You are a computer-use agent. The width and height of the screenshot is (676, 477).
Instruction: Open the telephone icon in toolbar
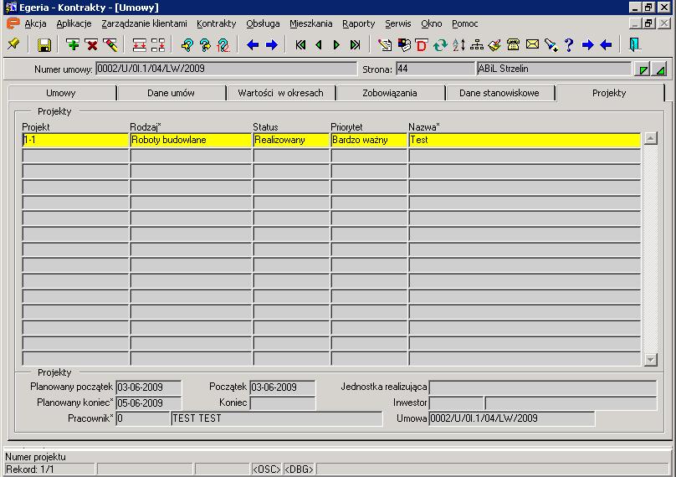(x=513, y=44)
